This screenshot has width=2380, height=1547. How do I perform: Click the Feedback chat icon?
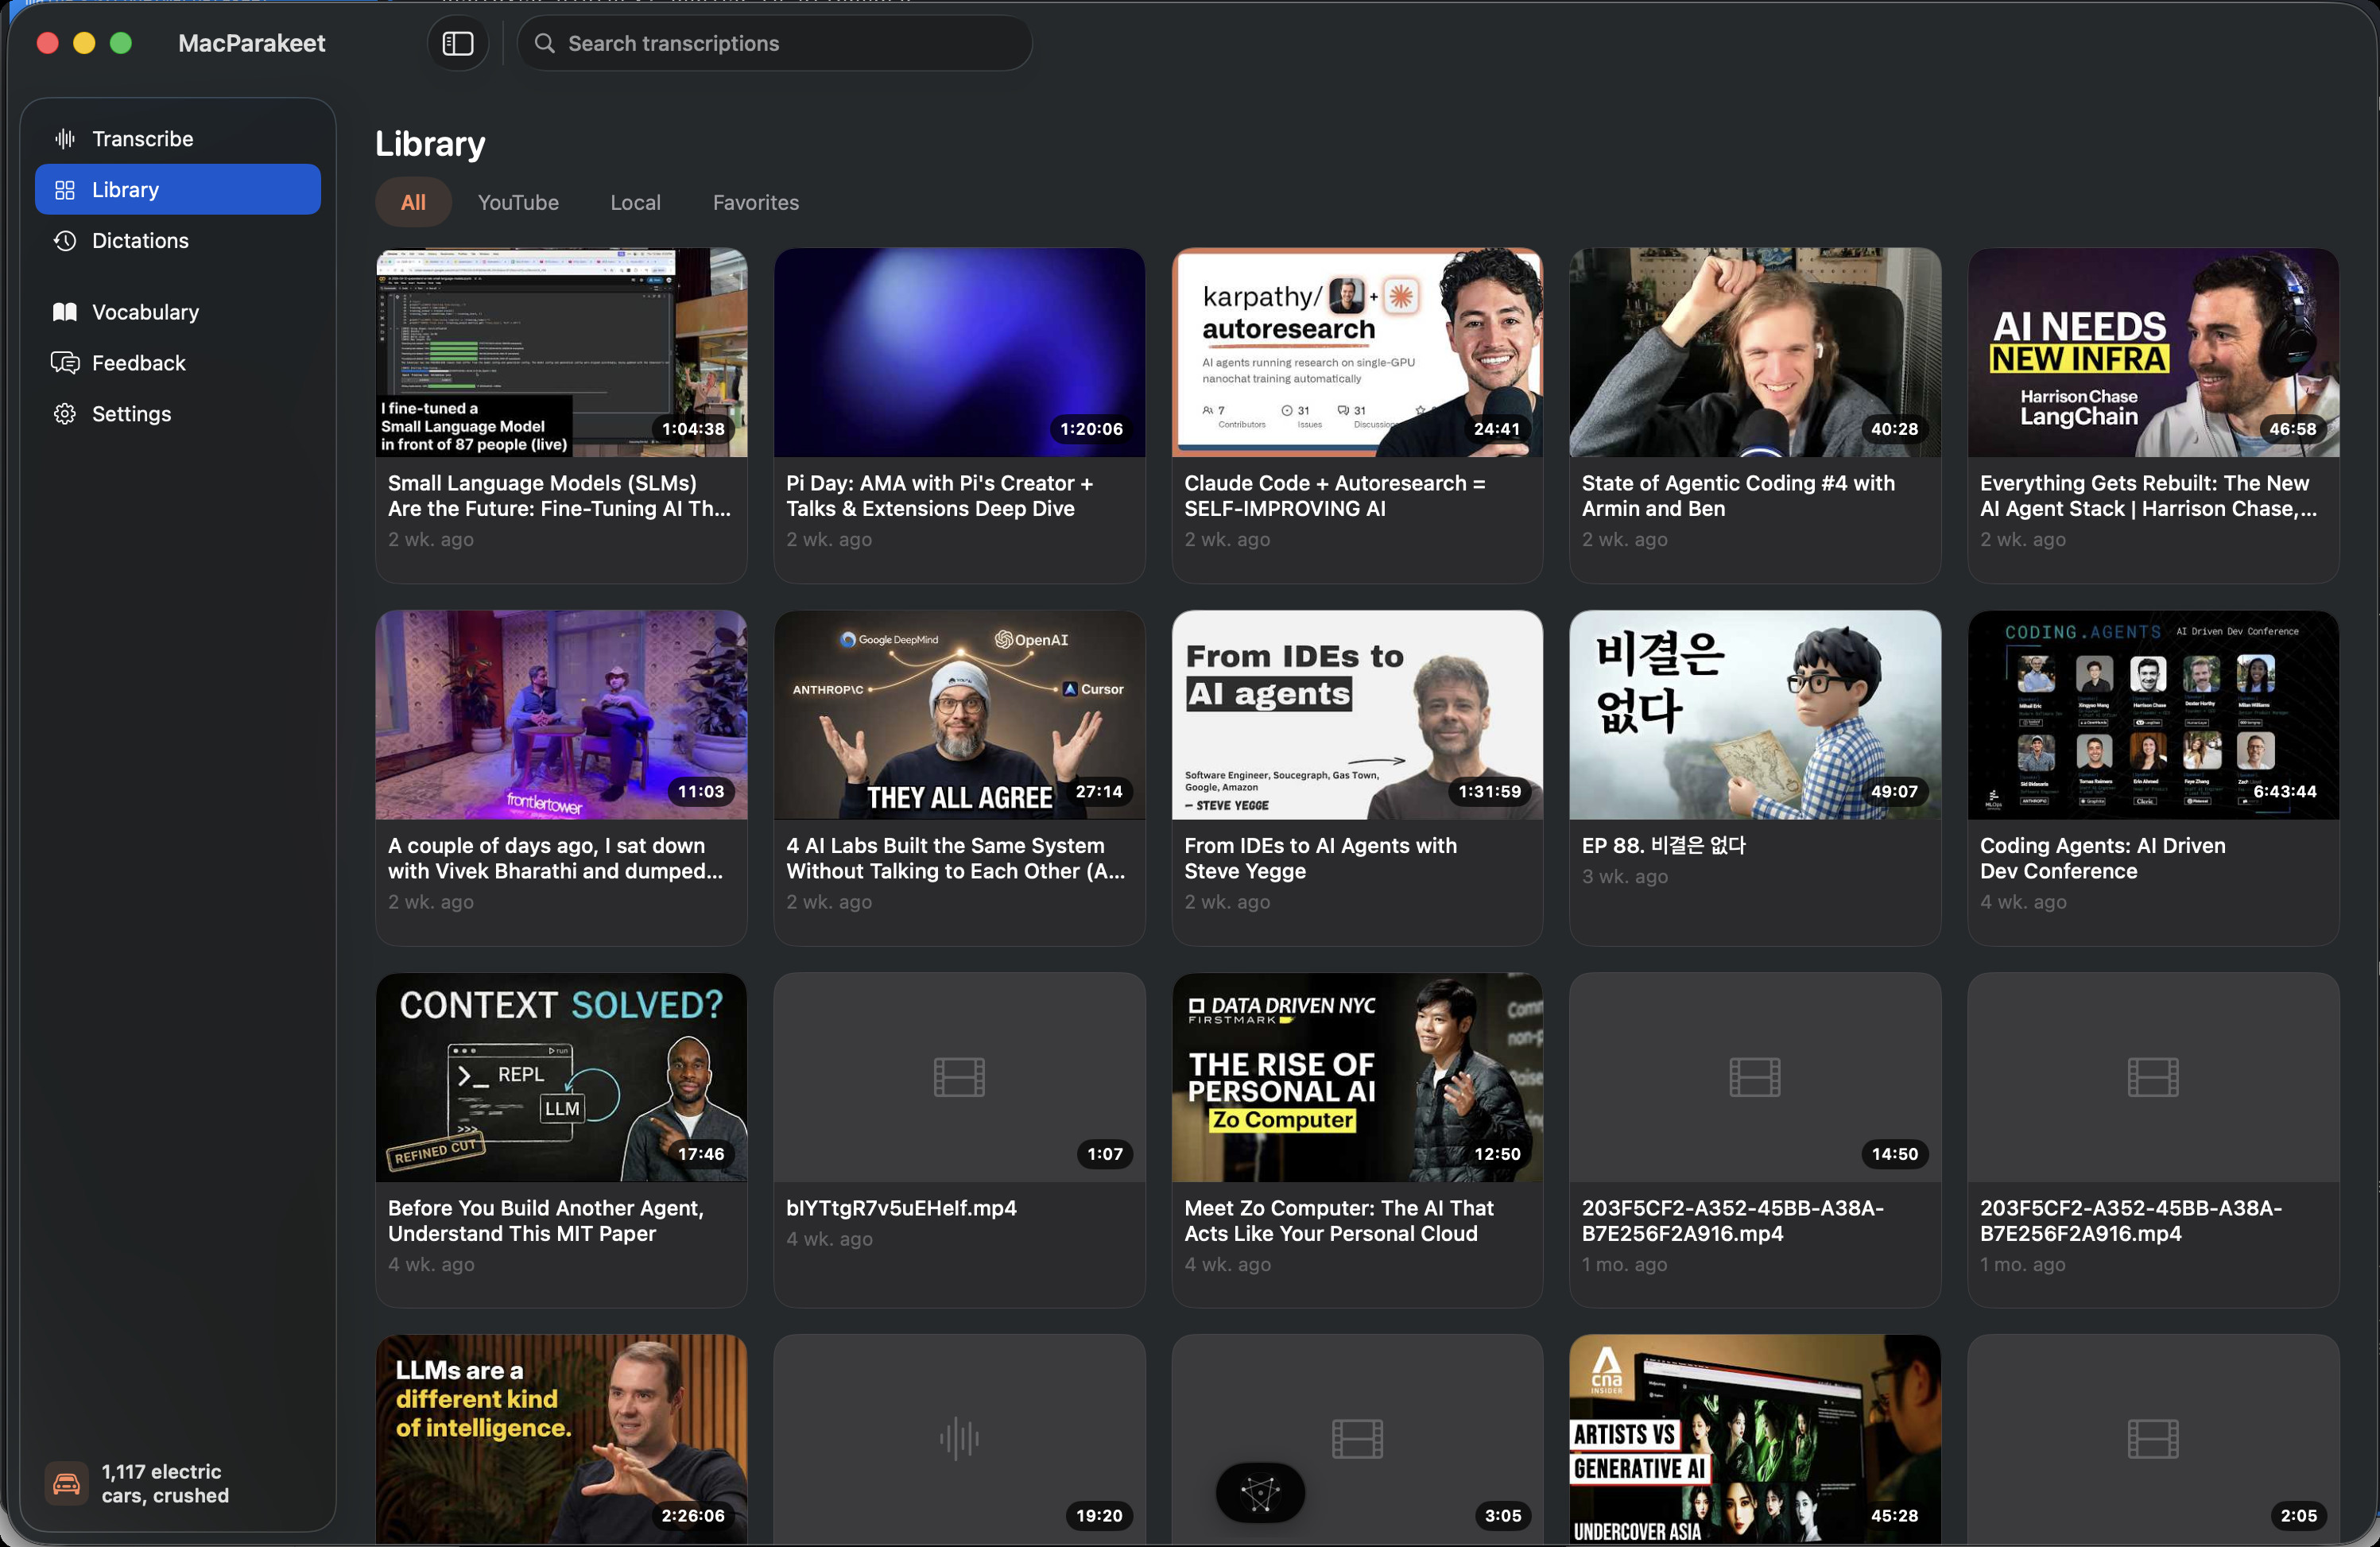coord(65,363)
